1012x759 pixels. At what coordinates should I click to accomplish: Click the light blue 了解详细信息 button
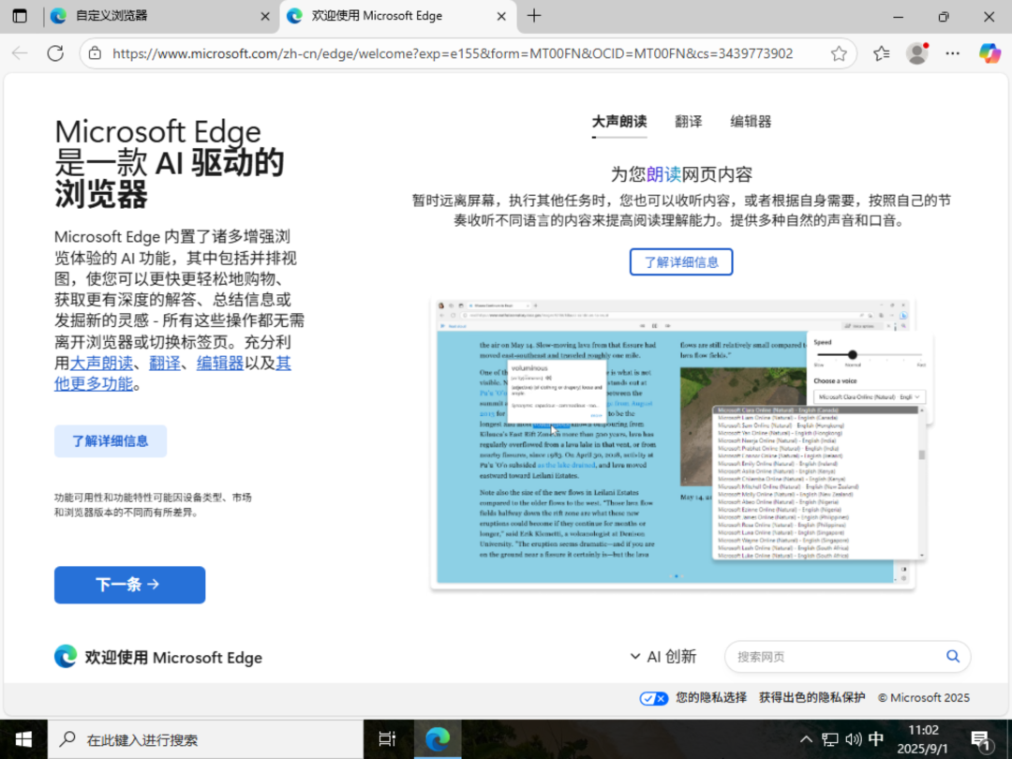tap(111, 441)
